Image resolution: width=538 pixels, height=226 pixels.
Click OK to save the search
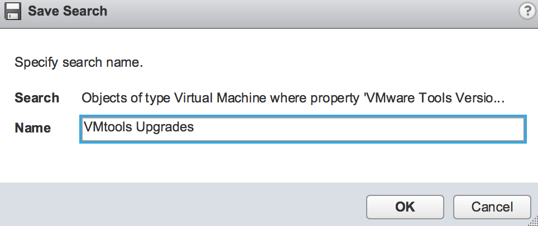pyautogui.click(x=405, y=207)
